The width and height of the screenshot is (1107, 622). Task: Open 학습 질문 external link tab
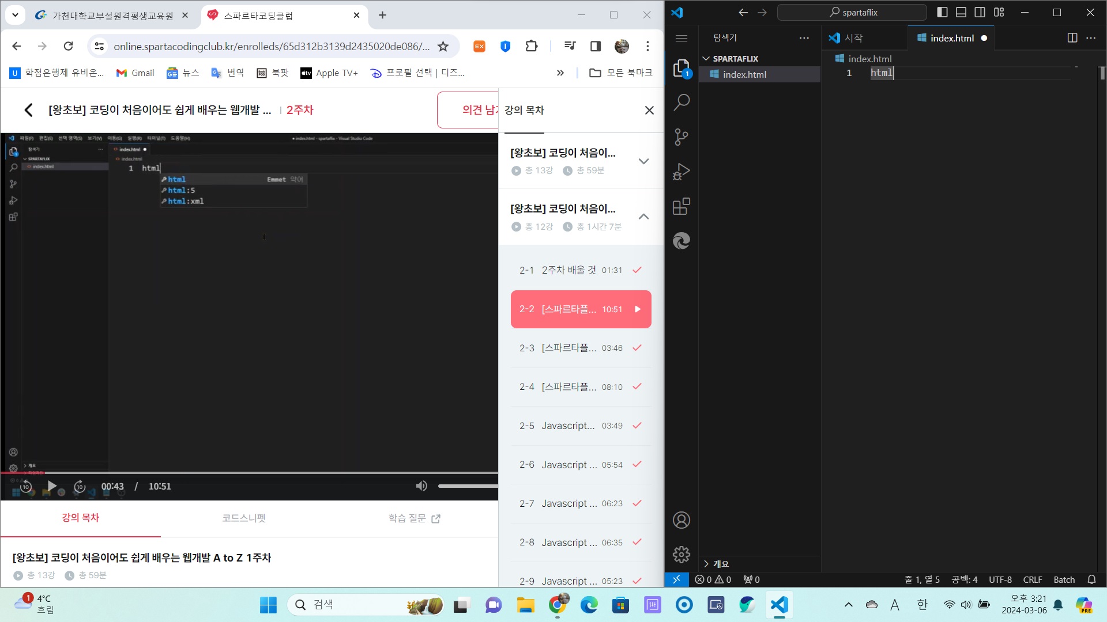coord(414,518)
